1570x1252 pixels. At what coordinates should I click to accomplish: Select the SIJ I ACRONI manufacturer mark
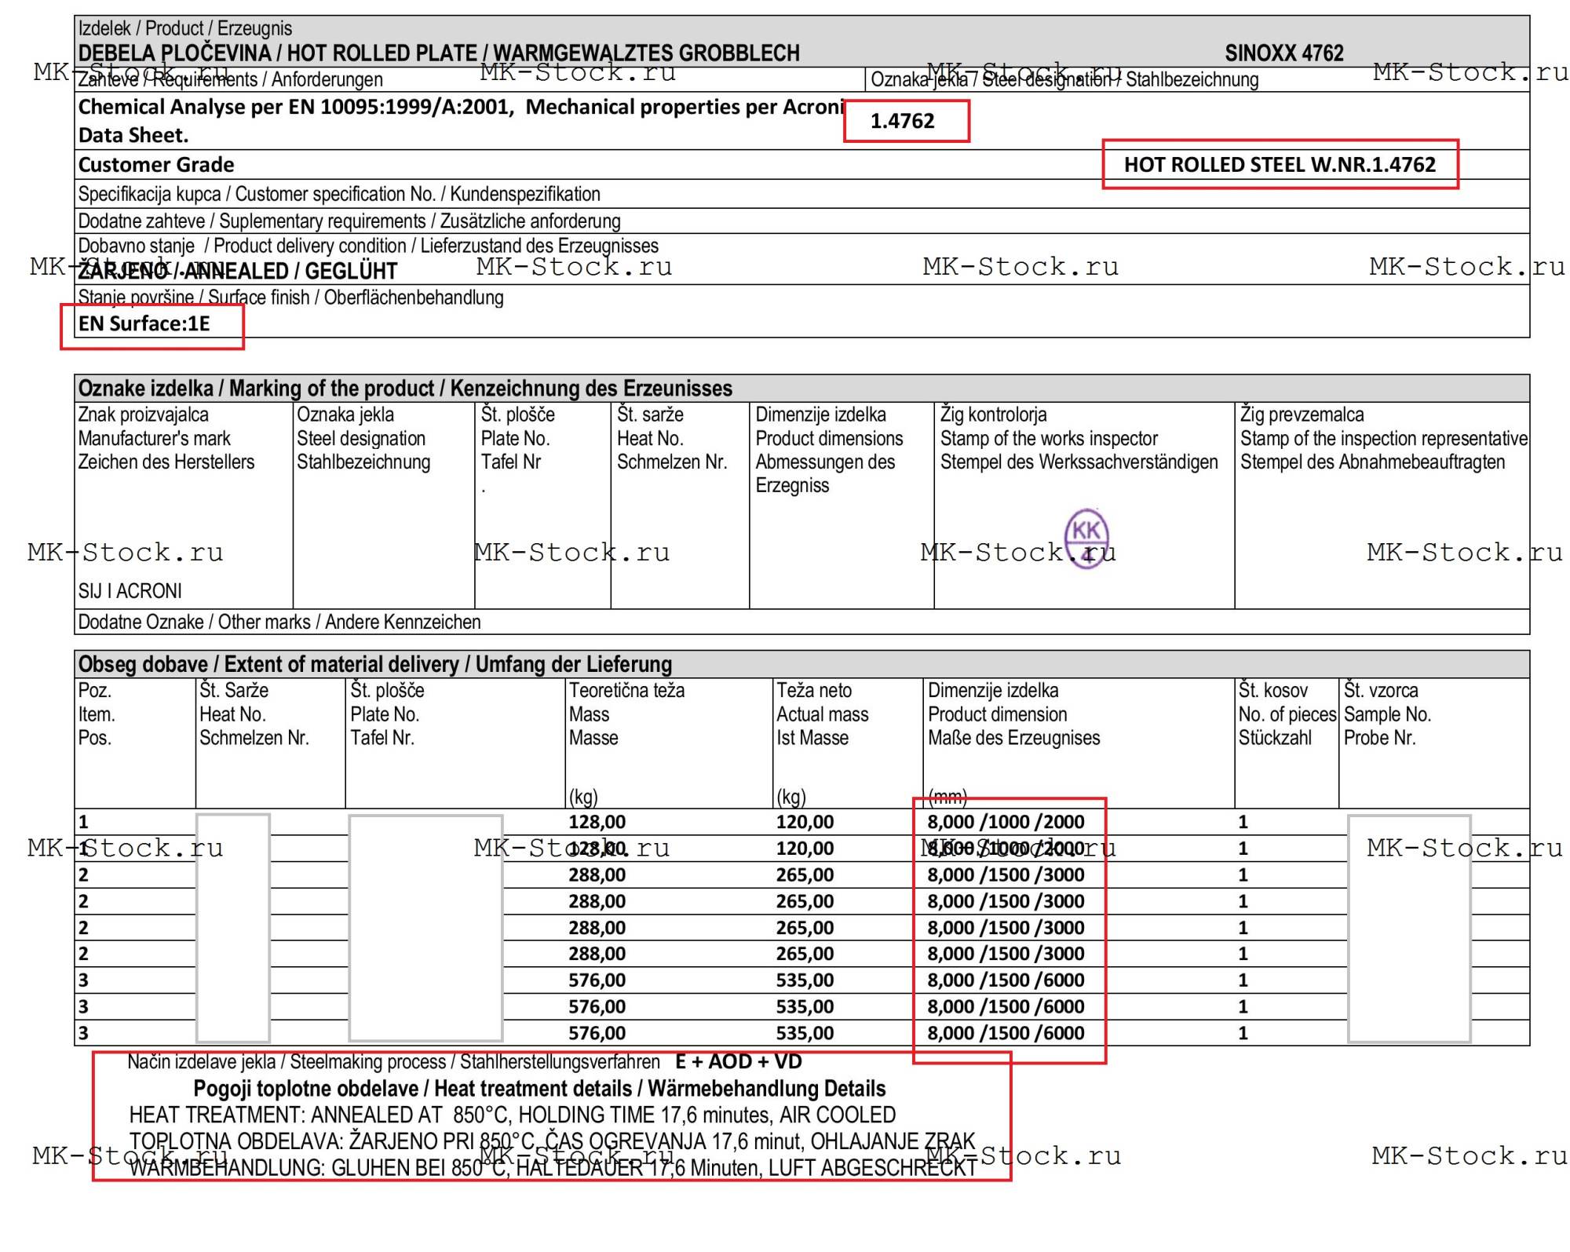[x=130, y=591]
